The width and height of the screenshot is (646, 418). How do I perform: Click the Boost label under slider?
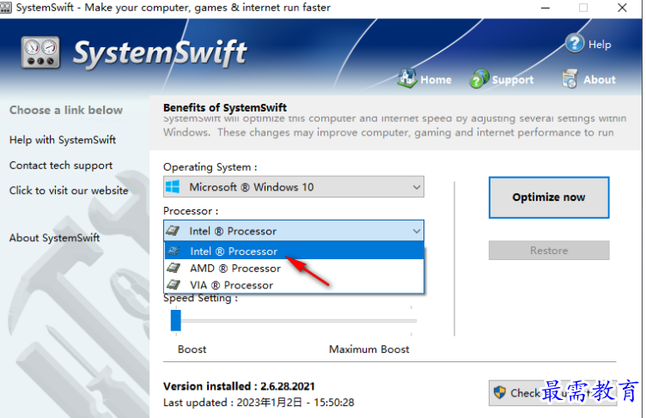[192, 349]
